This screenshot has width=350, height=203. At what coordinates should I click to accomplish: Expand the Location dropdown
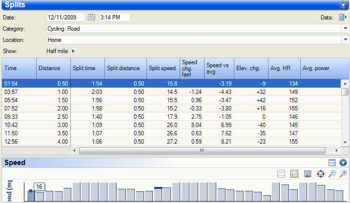point(345,39)
